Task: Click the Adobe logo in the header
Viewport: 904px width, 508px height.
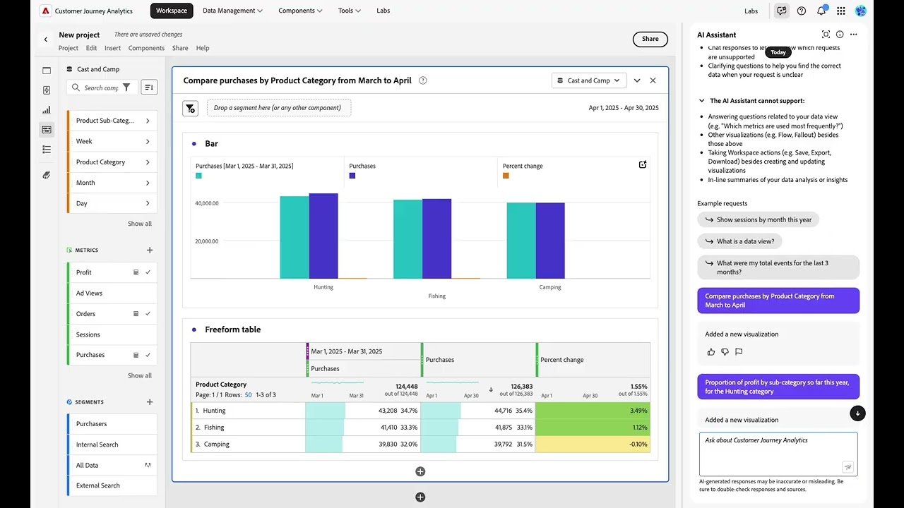Action: click(x=45, y=11)
